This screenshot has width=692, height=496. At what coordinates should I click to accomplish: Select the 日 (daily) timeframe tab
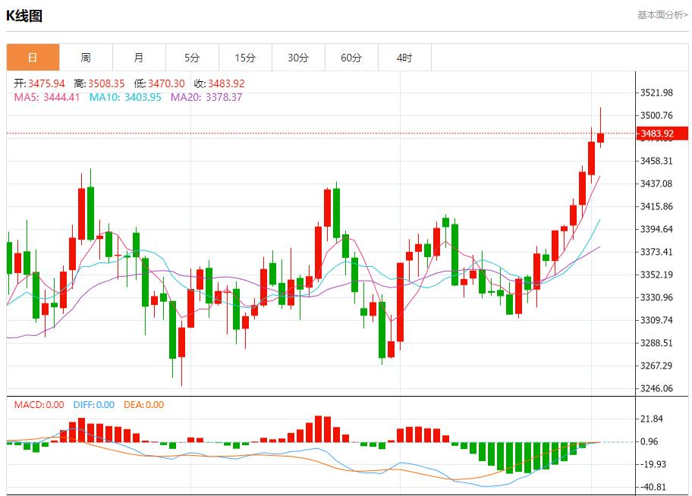click(33, 57)
